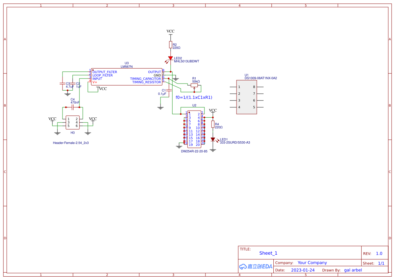Select the C2 1uF capacitor symbol
The height and width of the screenshot is (280, 395).
tap(73, 84)
